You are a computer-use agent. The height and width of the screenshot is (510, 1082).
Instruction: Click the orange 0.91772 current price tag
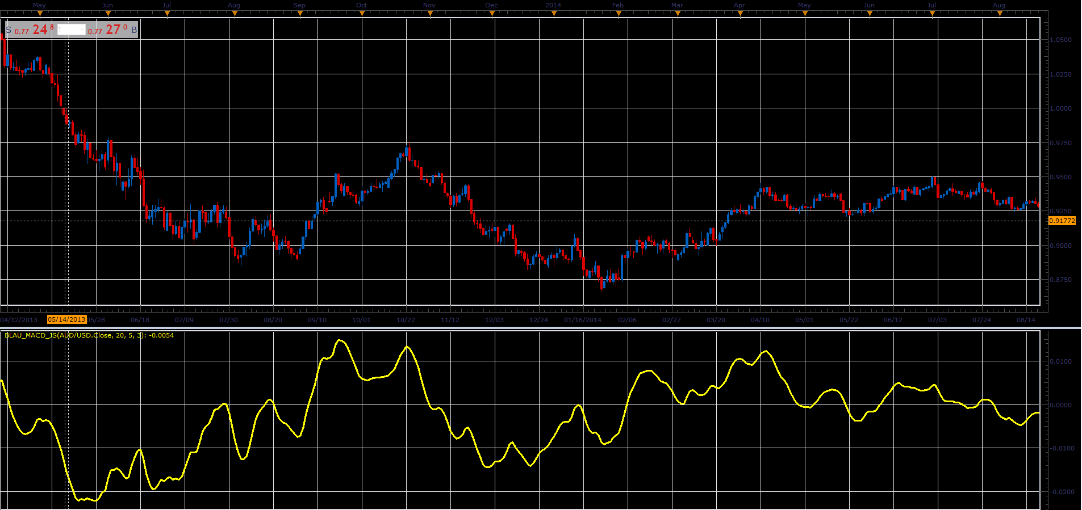click(1062, 221)
